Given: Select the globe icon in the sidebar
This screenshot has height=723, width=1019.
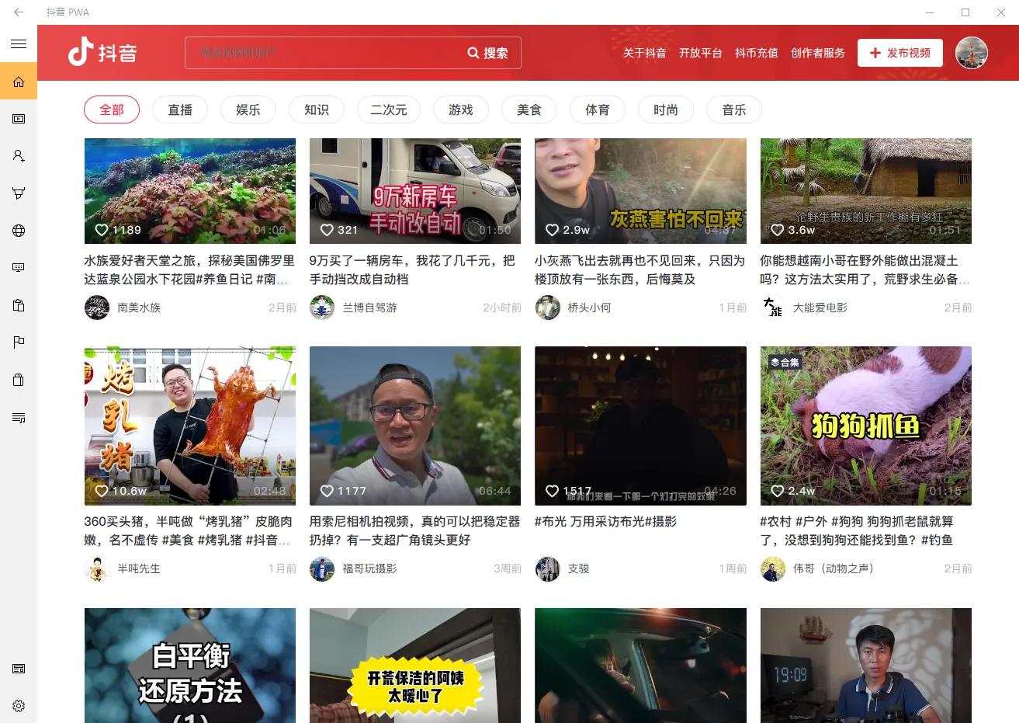Looking at the screenshot, I should (18, 230).
